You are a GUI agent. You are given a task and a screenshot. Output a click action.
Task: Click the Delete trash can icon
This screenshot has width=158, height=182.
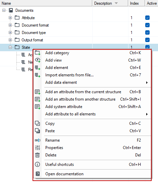click(37, 155)
